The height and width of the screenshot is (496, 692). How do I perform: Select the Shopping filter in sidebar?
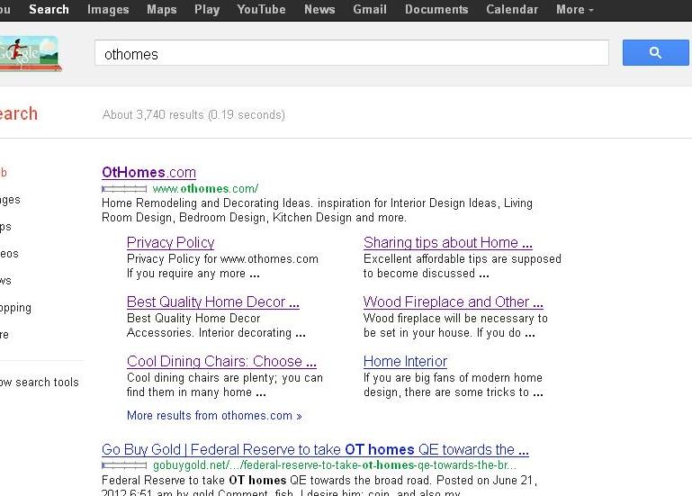[15, 308]
